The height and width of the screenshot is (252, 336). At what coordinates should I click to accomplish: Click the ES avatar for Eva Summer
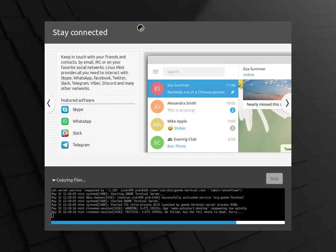(x=157, y=89)
